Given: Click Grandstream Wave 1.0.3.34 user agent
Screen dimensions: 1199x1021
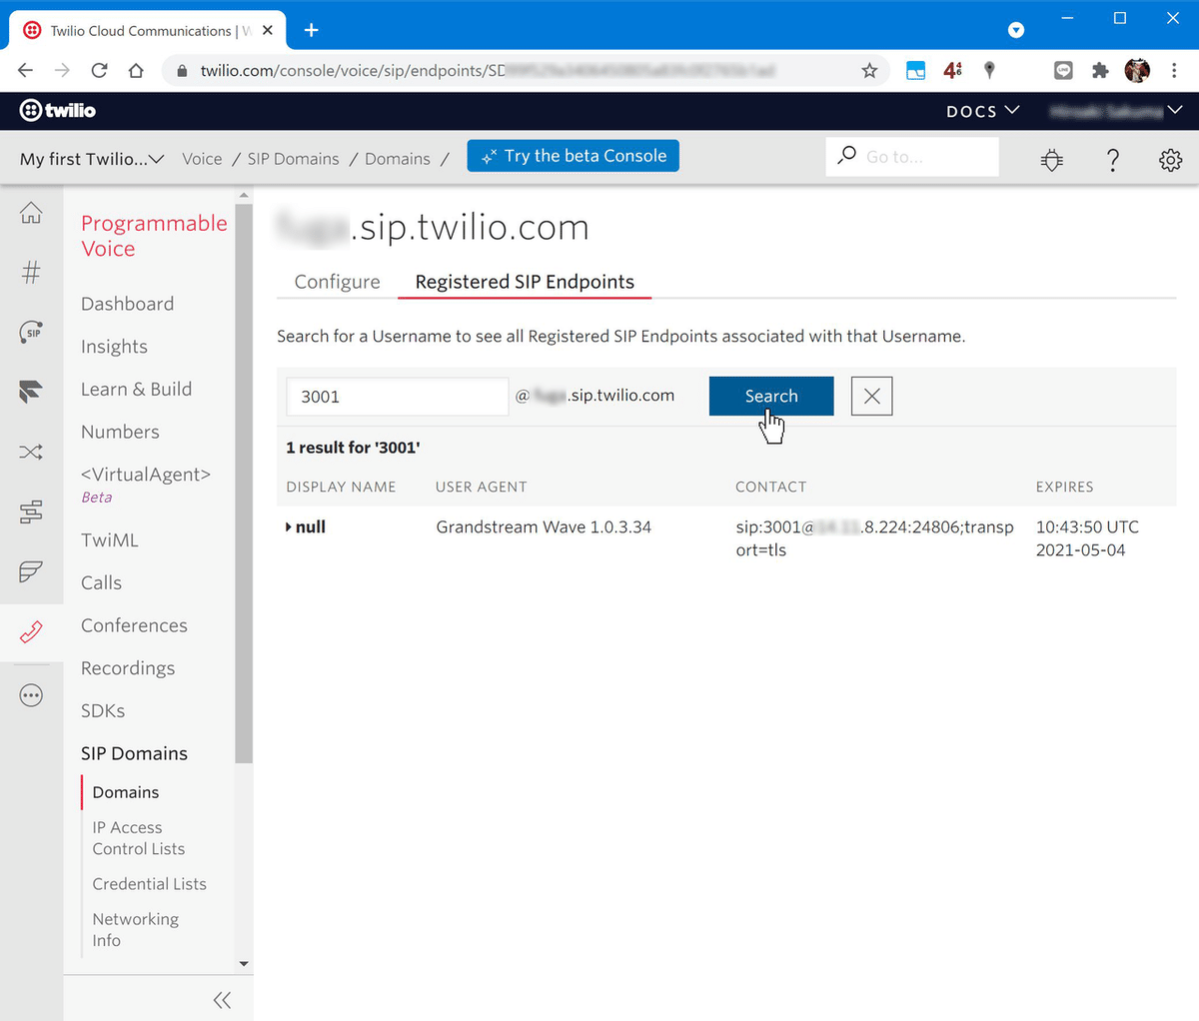Looking at the screenshot, I should tap(544, 526).
